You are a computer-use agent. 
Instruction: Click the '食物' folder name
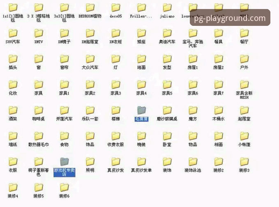click(64, 145)
